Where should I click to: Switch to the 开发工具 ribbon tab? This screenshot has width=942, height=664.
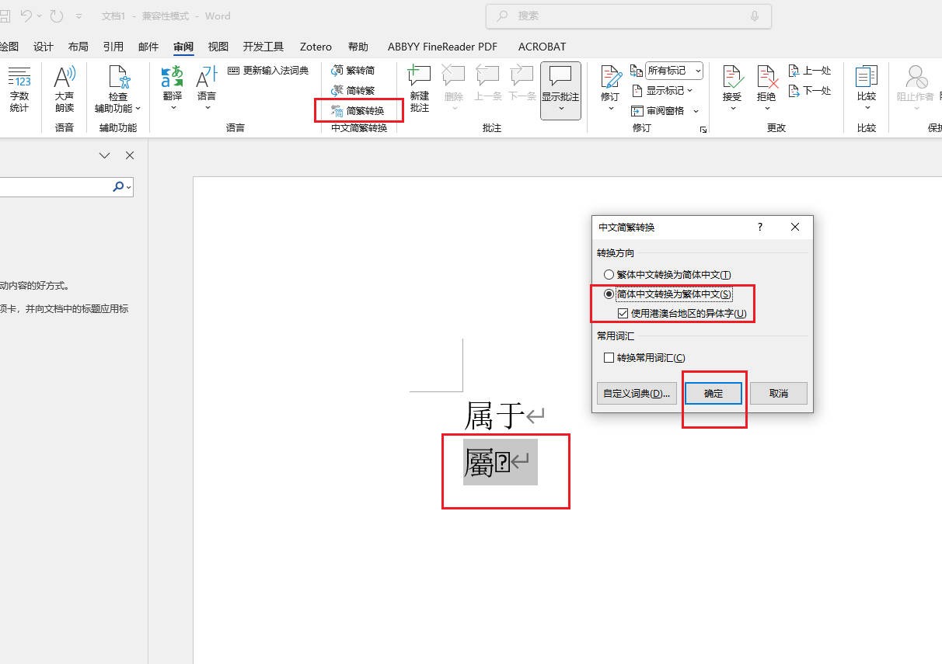(263, 47)
